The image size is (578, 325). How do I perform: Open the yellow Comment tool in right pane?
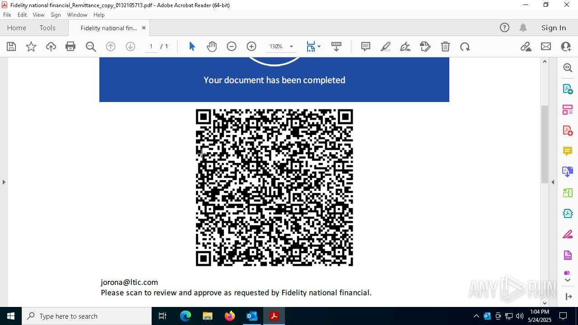[x=568, y=151]
